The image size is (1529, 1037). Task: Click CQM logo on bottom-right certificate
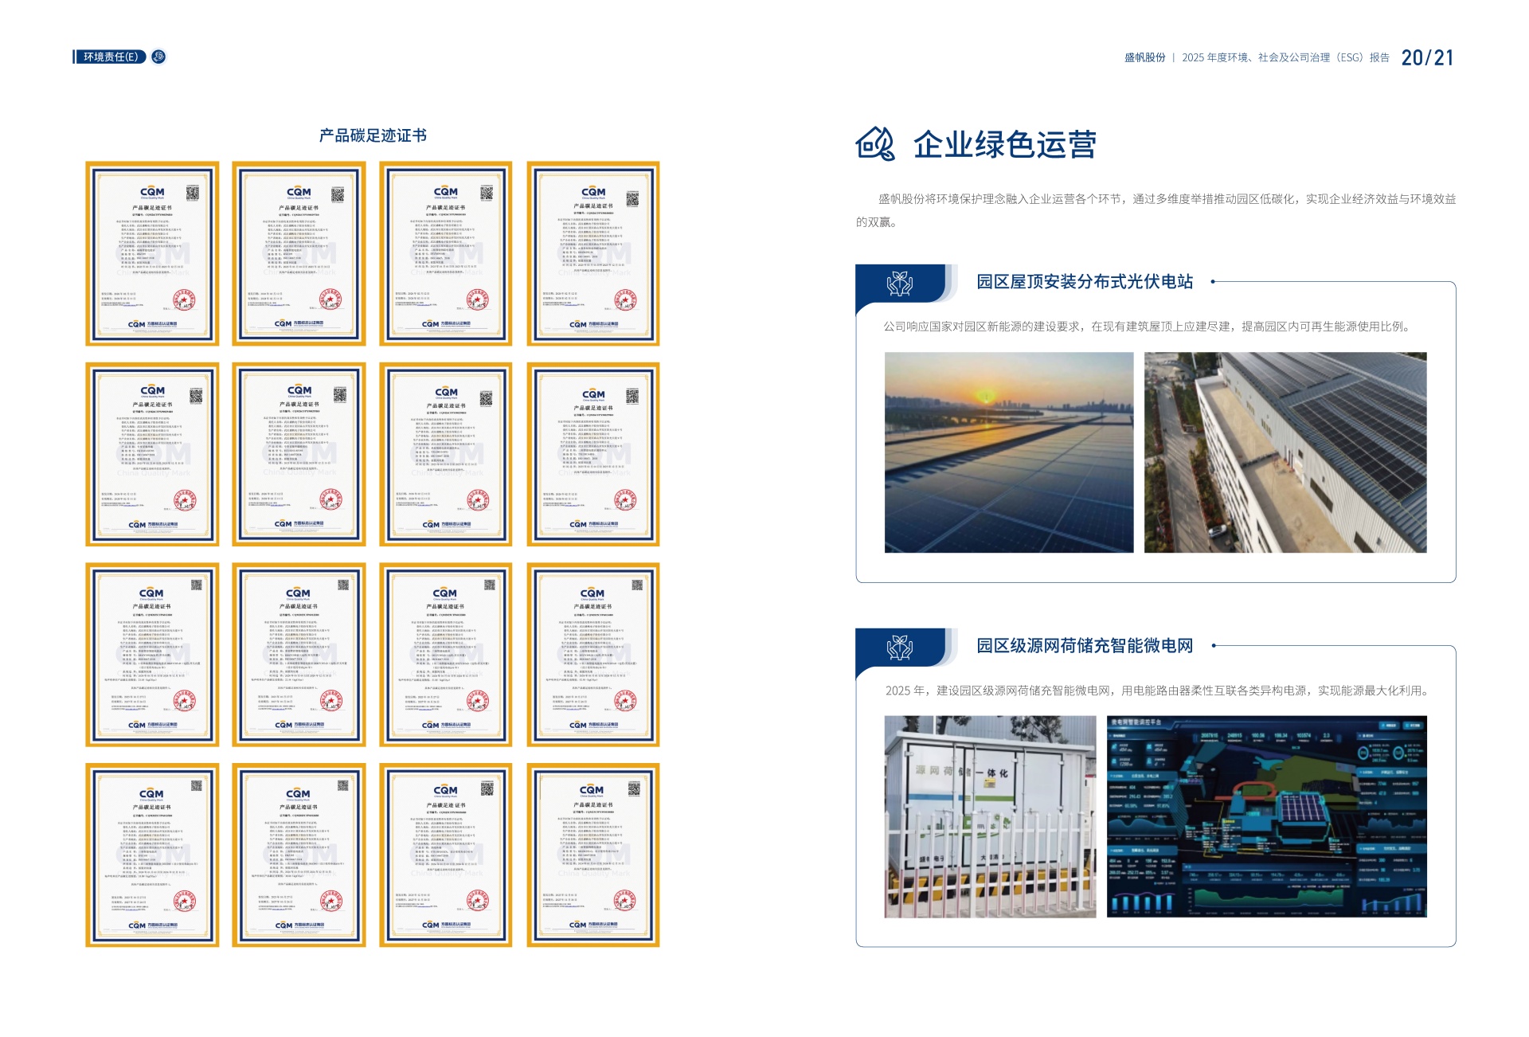click(x=592, y=790)
